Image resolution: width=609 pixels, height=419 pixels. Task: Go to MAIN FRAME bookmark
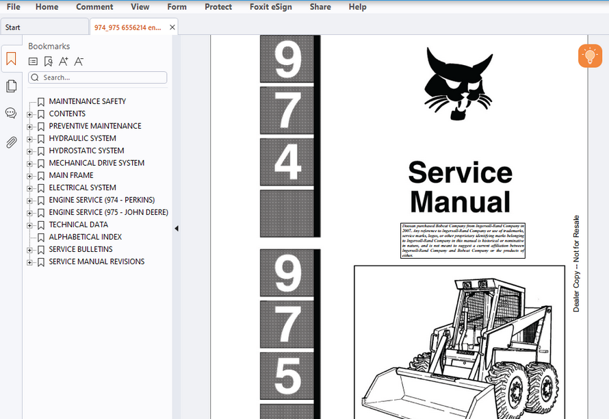coord(71,176)
